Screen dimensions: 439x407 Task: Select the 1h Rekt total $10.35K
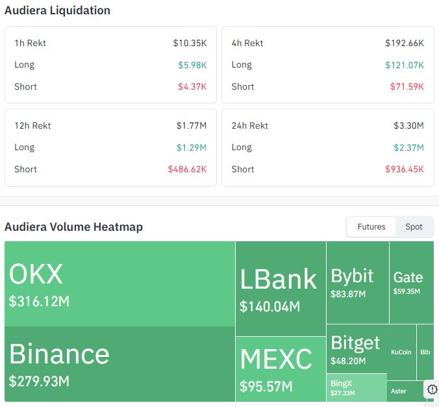tap(190, 43)
